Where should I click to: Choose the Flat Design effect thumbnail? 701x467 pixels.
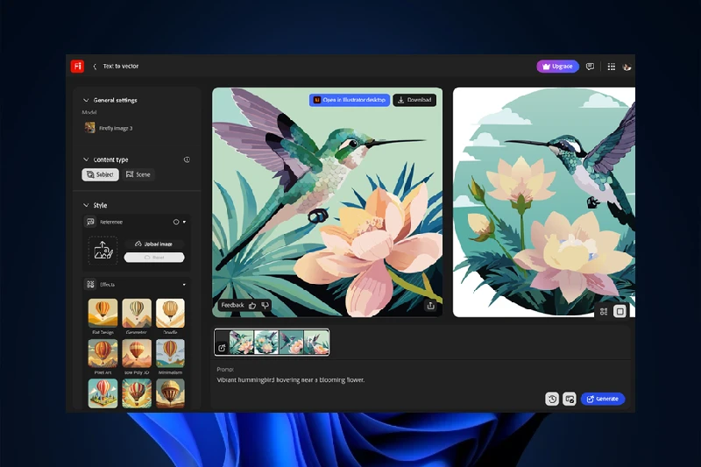(103, 313)
